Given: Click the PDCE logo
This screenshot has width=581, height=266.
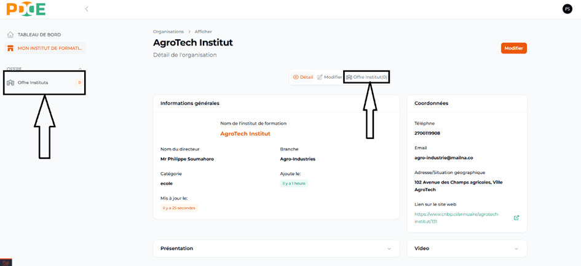Looking at the screenshot, I should point(26,9).
